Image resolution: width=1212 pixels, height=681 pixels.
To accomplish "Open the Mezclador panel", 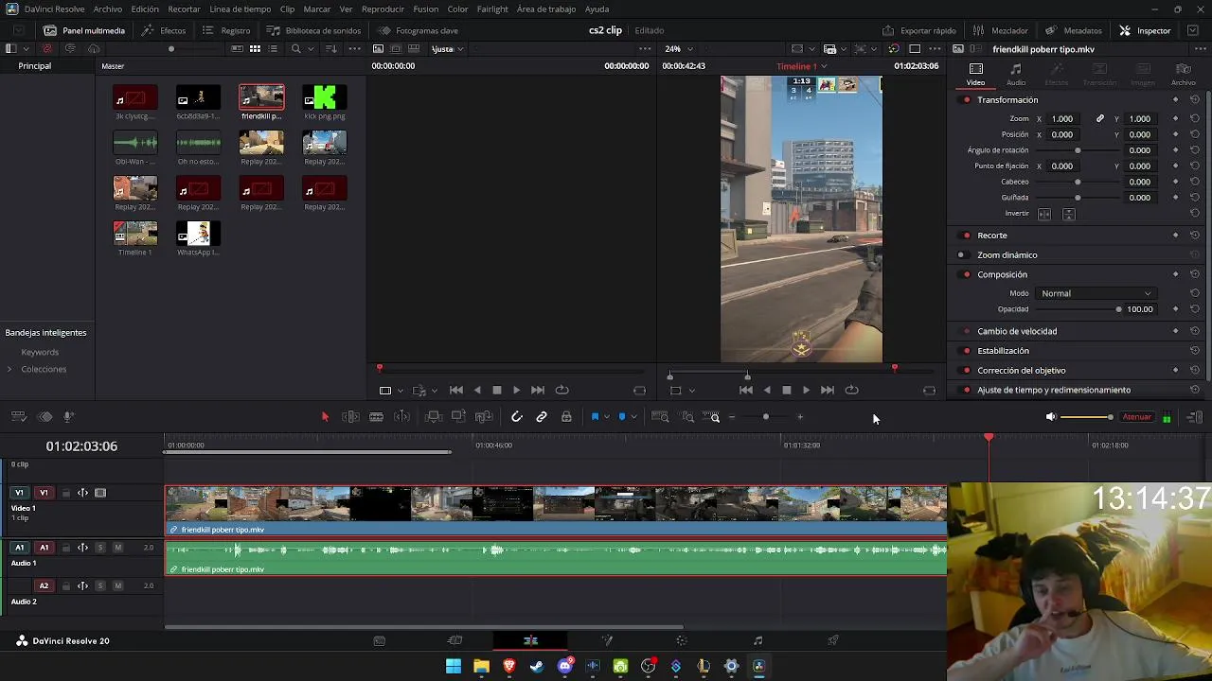I will 1001,30.
